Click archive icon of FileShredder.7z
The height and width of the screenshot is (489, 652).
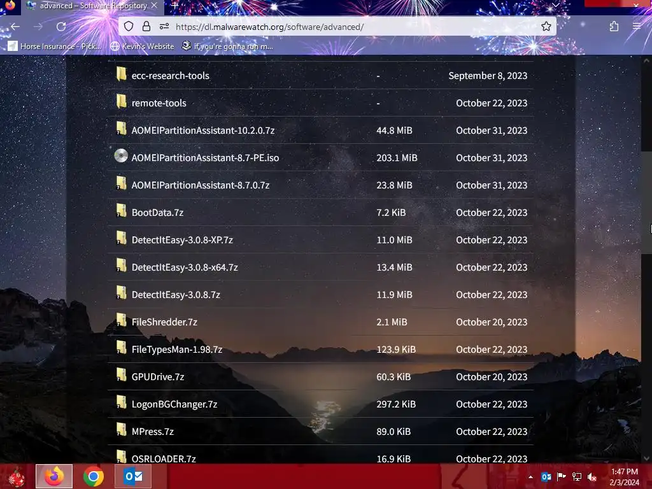coord(121,321)
